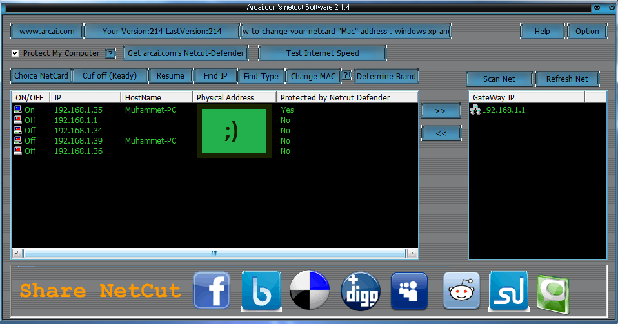Screen dimensions: 618x324
Task: Click Cut off (Ready) button
Action: [x=110, y=76]
